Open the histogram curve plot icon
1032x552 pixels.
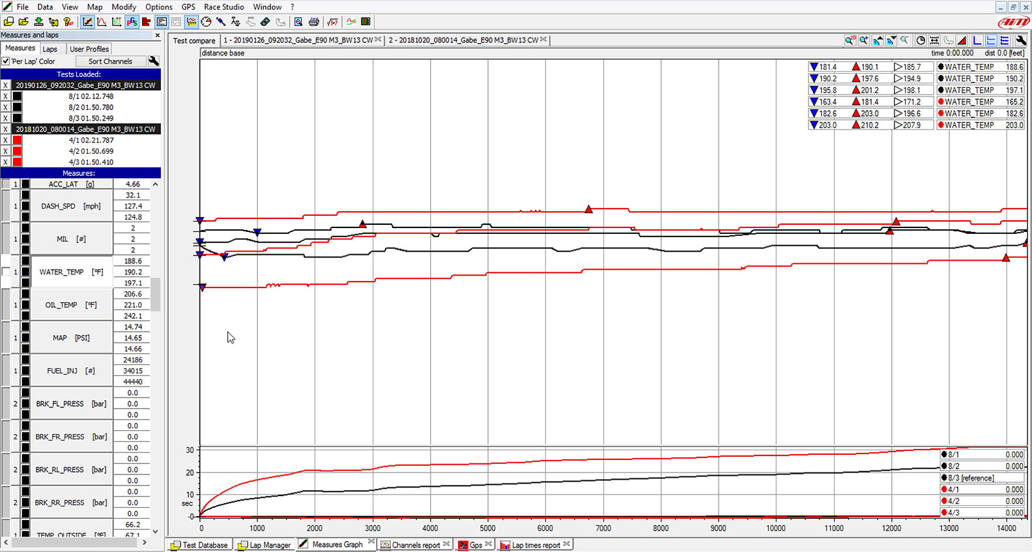point(102,22)
